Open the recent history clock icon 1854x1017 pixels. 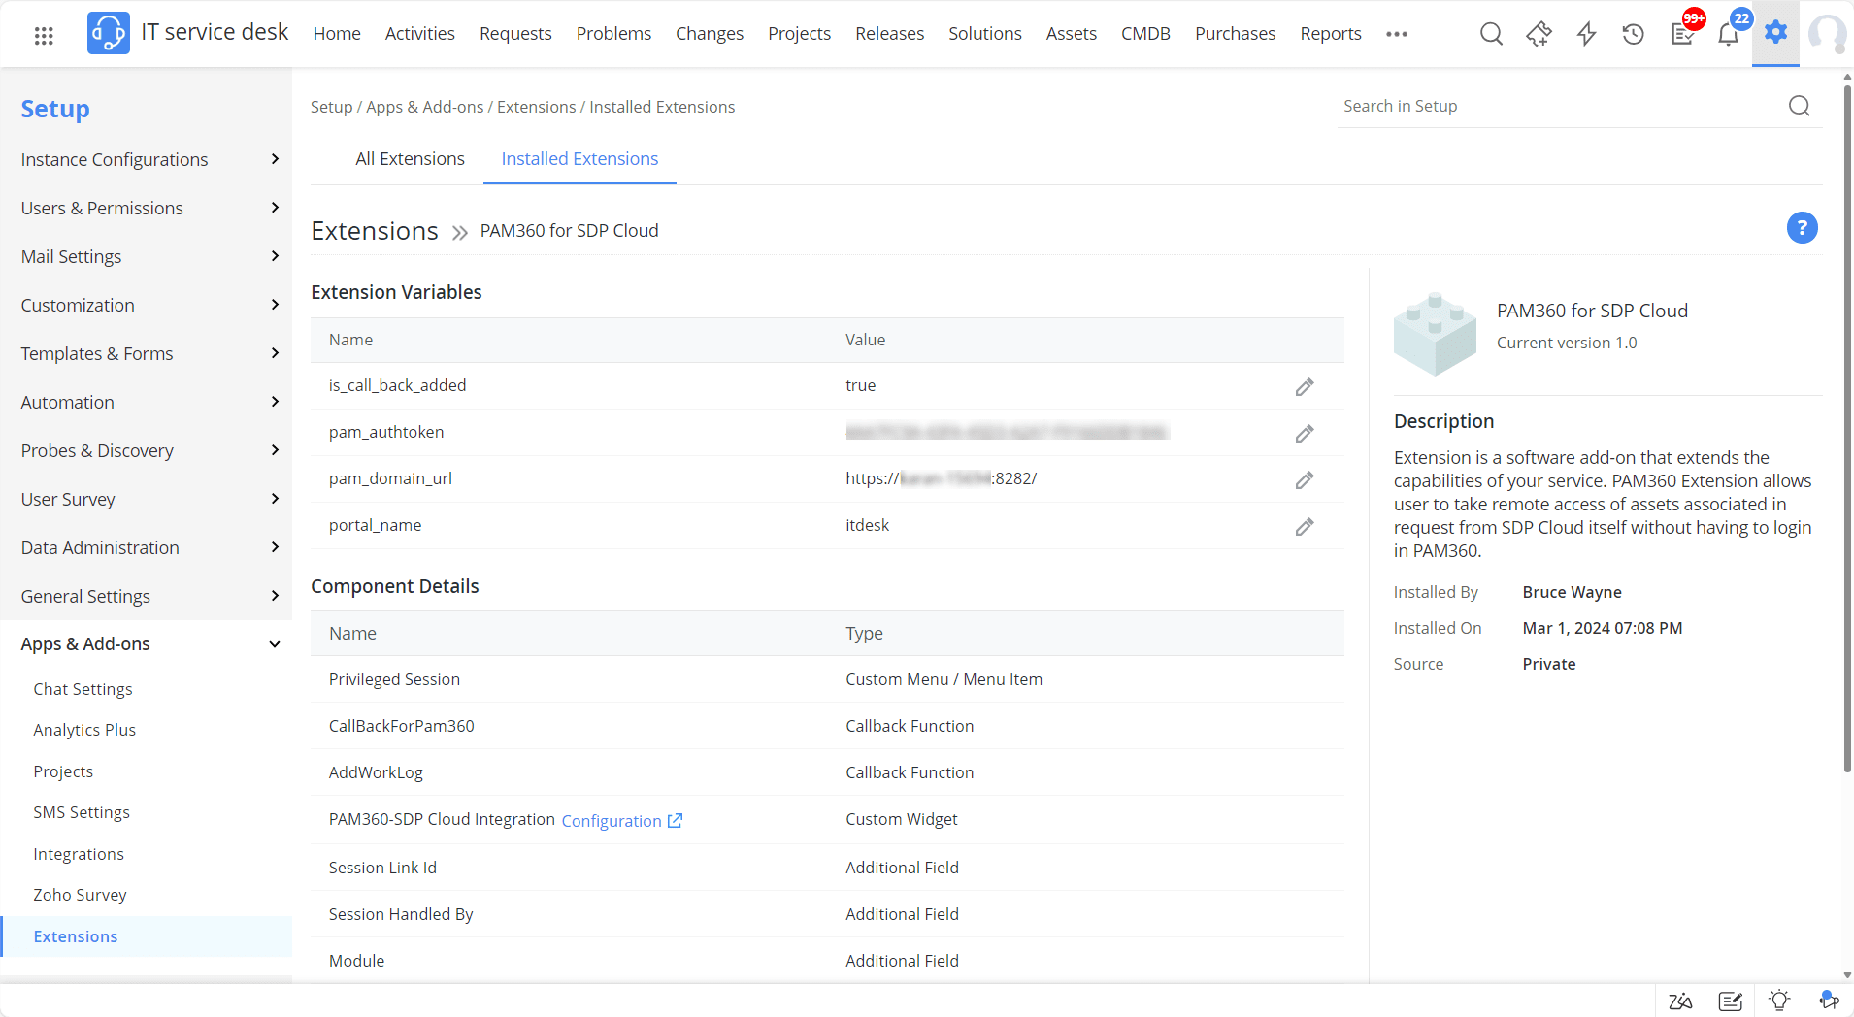point(1634,35)
